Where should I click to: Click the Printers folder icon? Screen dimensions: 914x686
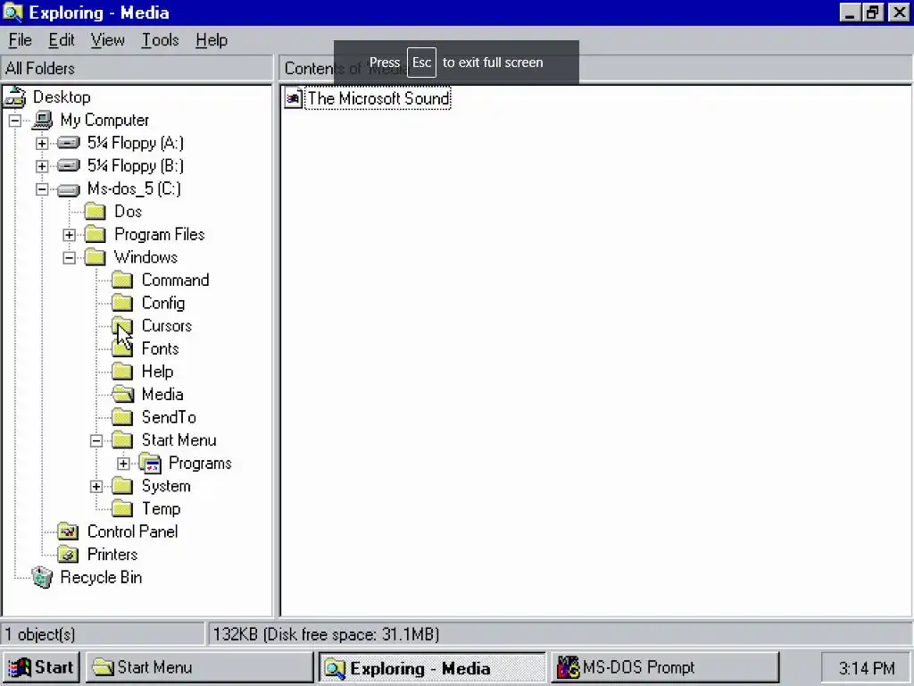(68, 554)
